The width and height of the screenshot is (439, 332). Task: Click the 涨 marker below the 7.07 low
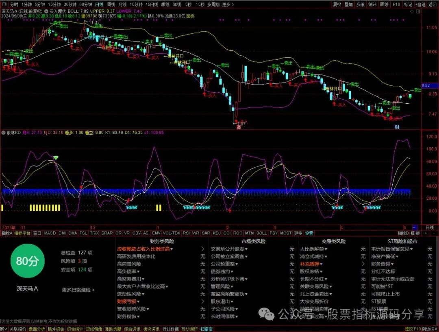click(x=239, y=127)
